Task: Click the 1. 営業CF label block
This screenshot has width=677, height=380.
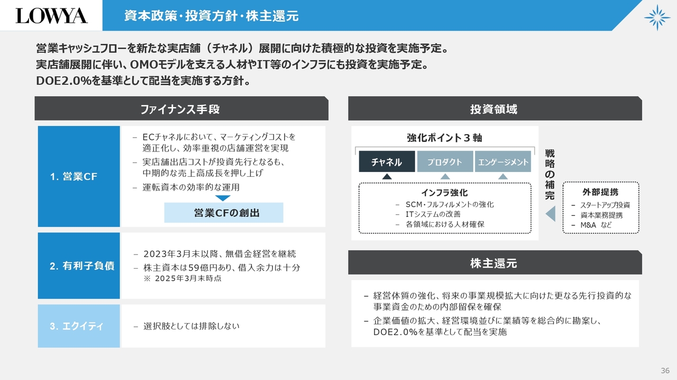Action: click(x=79, y=176)
